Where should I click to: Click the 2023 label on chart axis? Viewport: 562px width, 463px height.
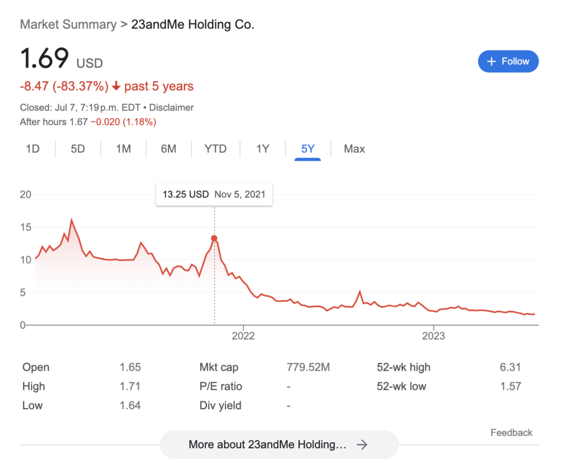tap(434, 336)
